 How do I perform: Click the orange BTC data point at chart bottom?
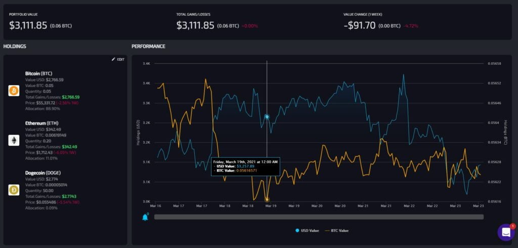(x=267, y=199)
